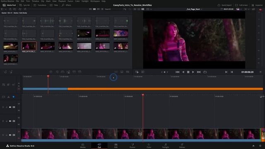Select the Timeline viewer mode icon

(143, 9)
